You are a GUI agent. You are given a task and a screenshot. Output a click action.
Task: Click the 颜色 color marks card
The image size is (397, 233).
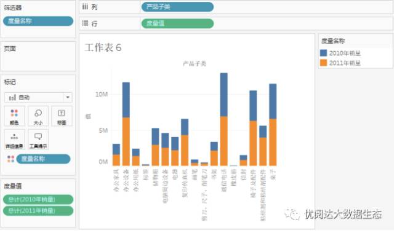coord(14,116)
